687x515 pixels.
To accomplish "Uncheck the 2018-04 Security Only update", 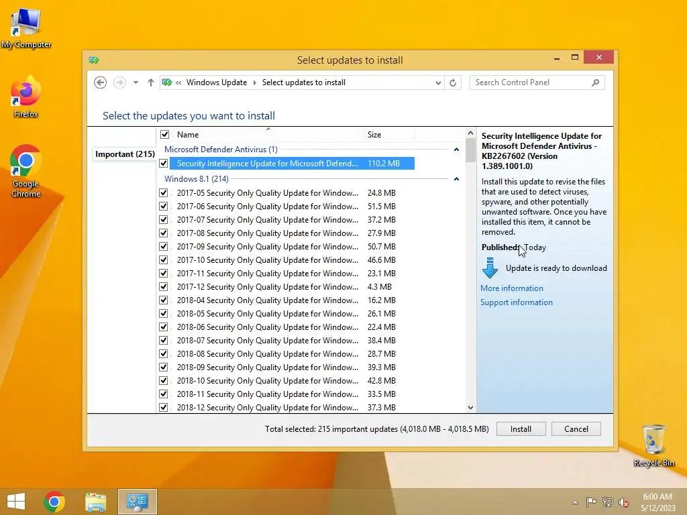I will coord(164,300).
